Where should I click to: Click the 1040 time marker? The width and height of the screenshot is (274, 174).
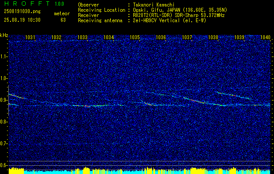265,37
